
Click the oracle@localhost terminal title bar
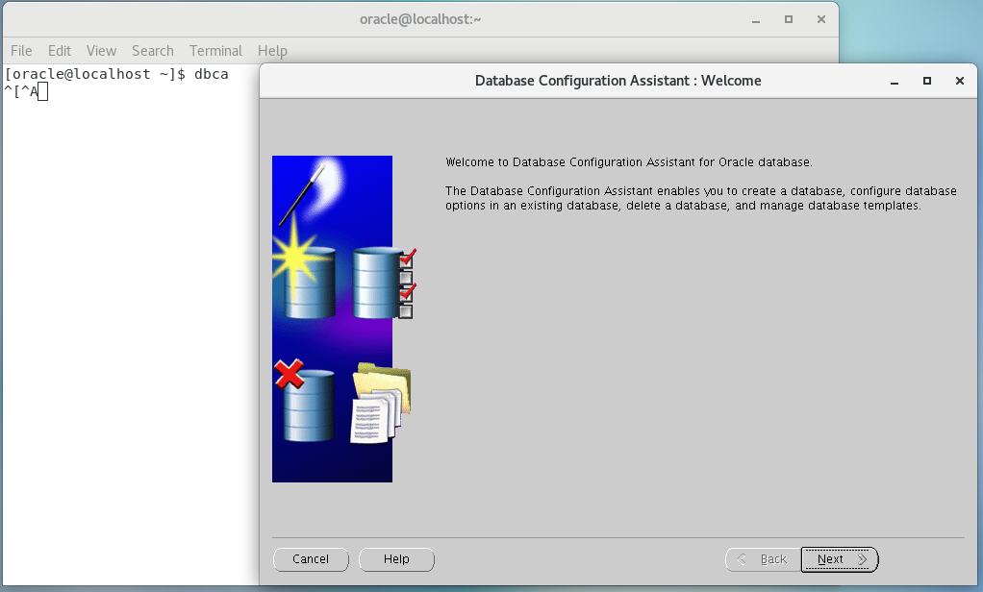420,19
